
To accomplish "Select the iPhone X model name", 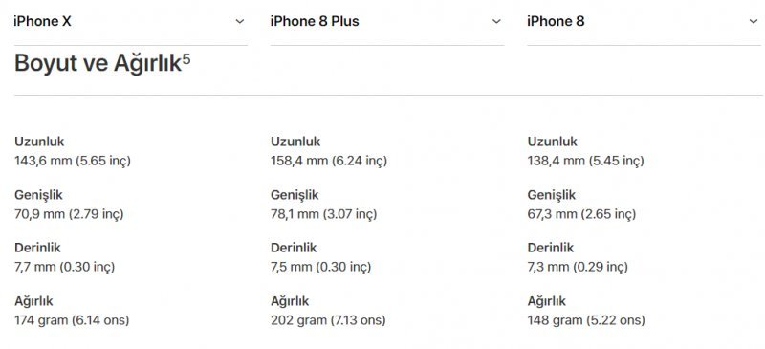I will click(42, 21).
